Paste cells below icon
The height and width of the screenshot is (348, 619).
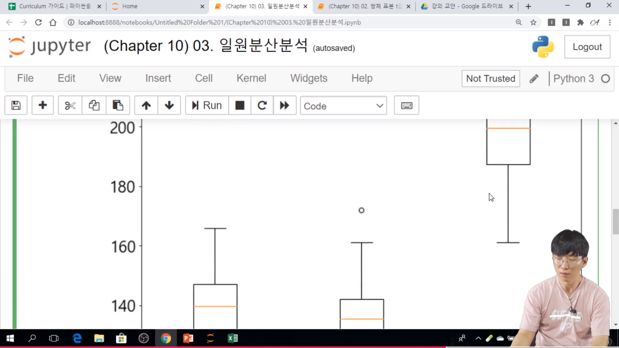118,105
